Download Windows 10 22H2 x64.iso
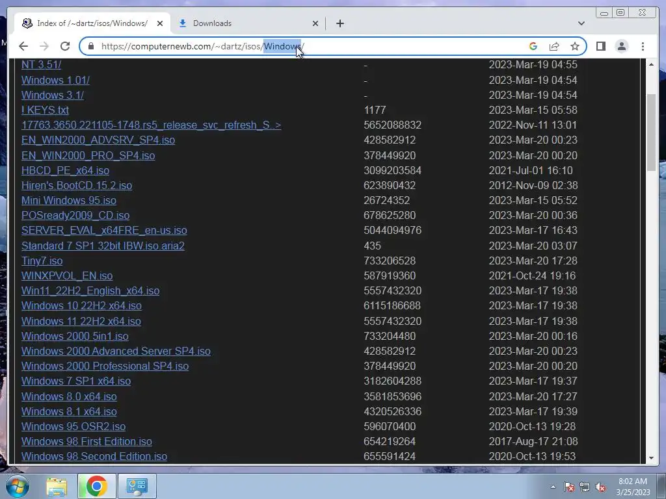Viewport: 666px width, 499px height. coord(81,305)
